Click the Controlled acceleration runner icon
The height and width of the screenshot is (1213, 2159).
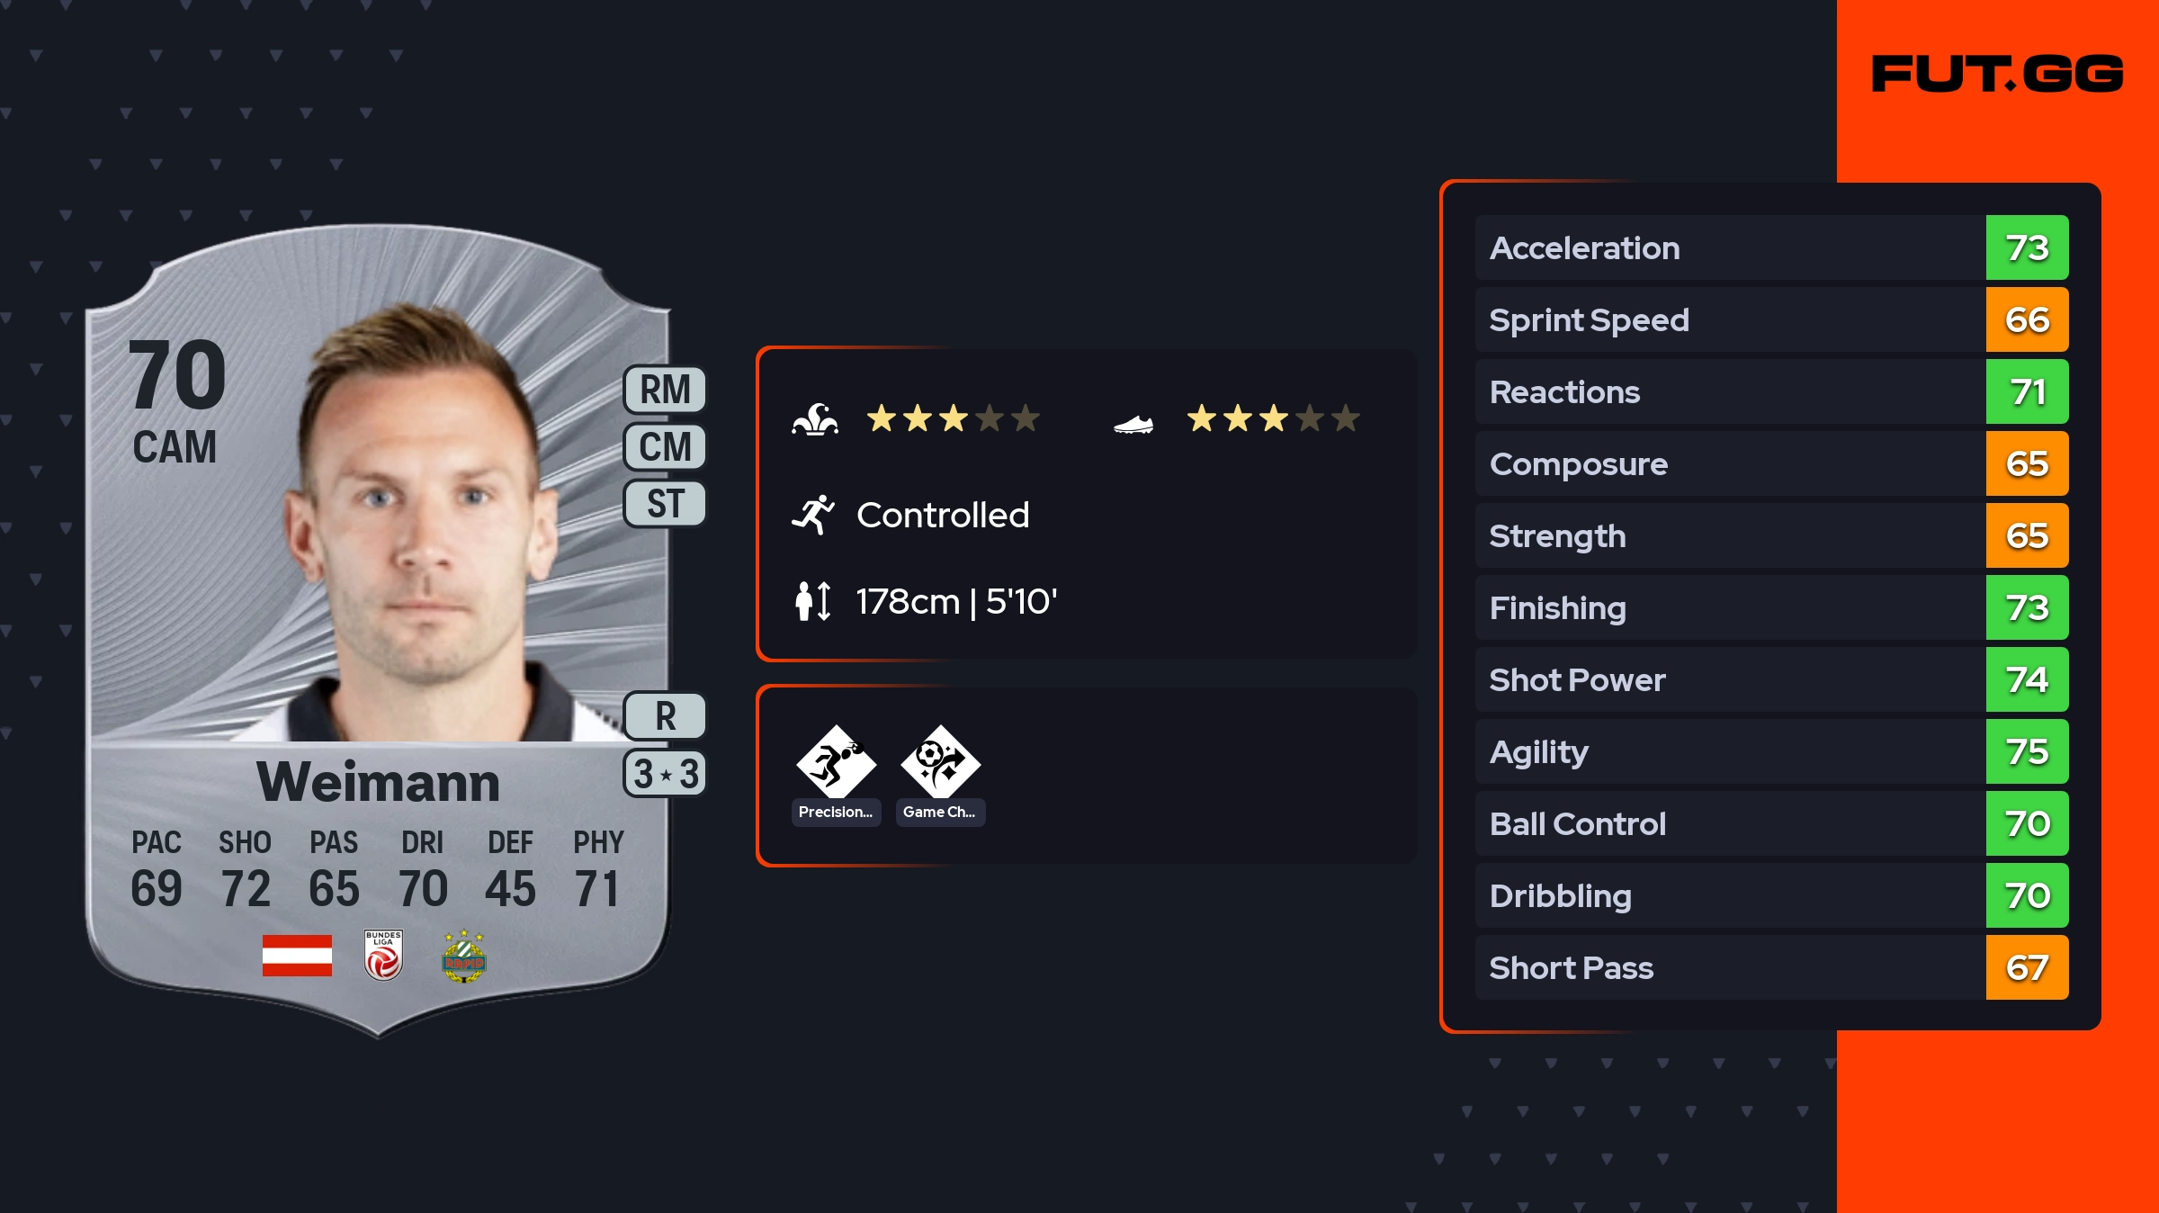pyautogui.click(x=813, y=515)
